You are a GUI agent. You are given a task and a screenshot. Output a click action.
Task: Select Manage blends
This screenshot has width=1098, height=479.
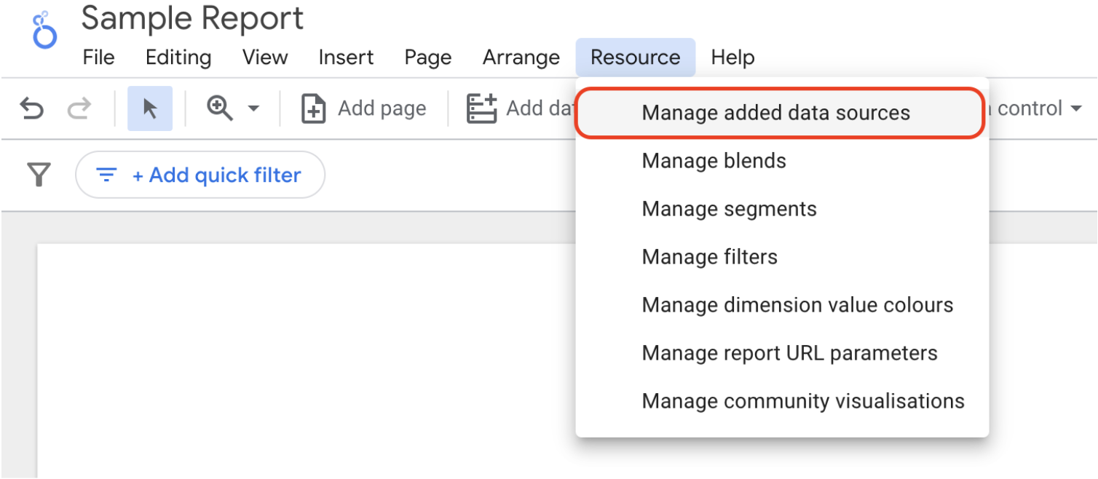pos(782,161)
